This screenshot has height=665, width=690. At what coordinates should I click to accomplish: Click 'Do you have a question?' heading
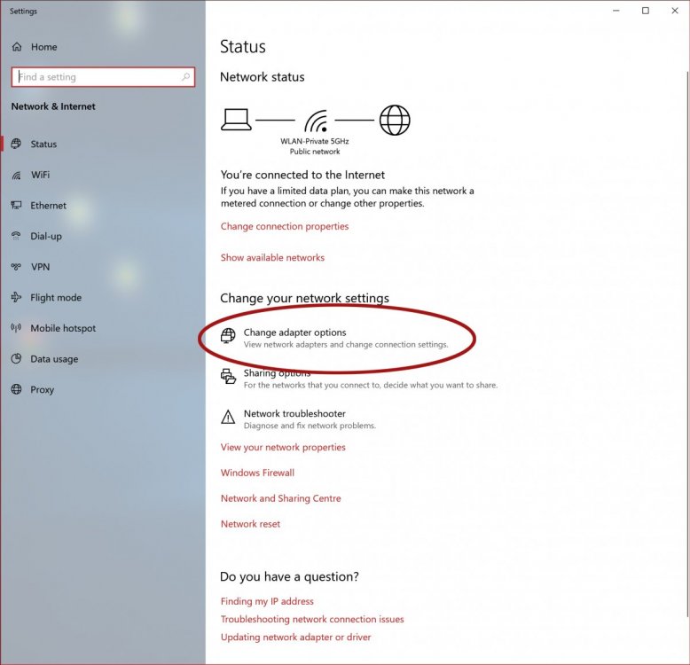click(289, 576)
